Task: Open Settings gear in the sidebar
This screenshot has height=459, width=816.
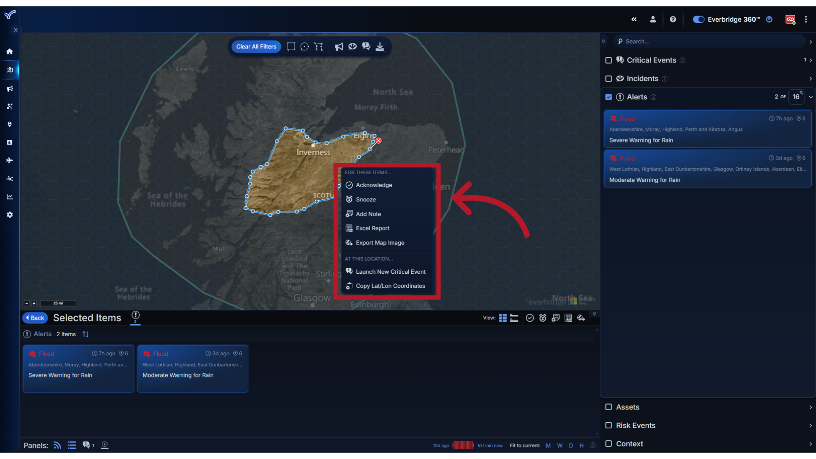Action: click(x=9, y=215)
